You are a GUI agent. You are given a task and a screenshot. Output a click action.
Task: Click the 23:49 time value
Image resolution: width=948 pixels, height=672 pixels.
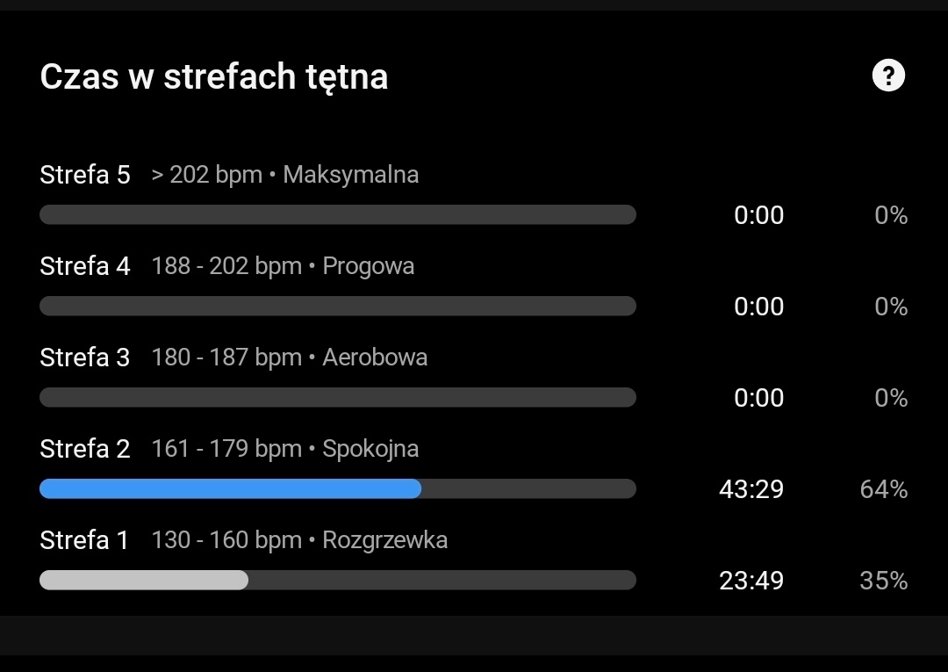pyautogui.click(x=750, y=581)
